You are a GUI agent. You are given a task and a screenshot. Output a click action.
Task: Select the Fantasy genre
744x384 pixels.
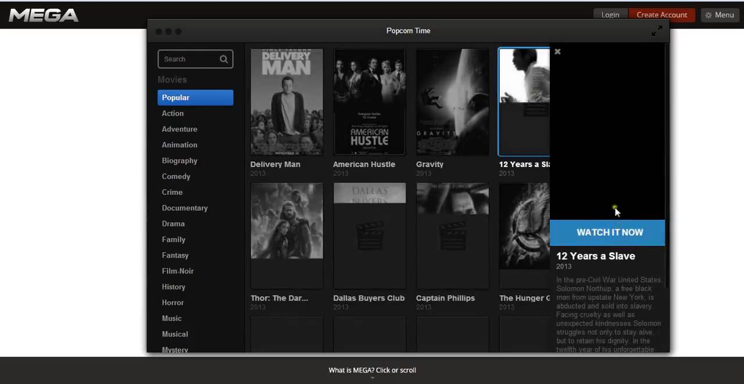point(175,255)
